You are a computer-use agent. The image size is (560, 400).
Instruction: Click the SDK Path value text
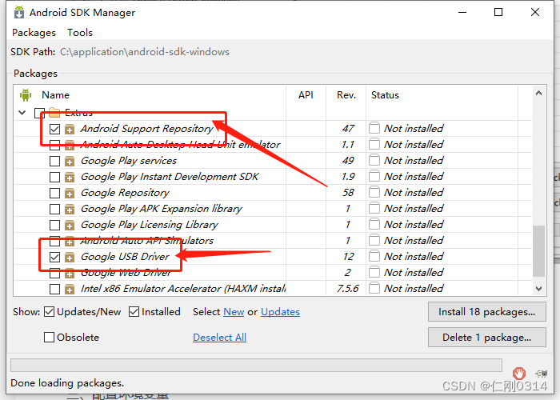point(145,52)
